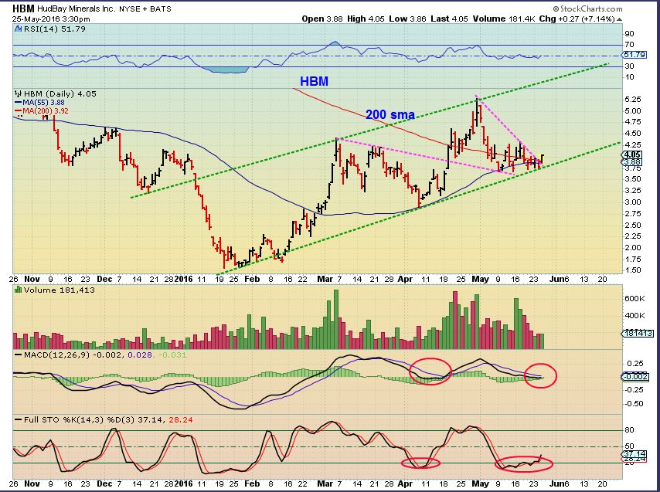This screenshot has height=492, width=660.
Task: Click the 200 sma annotation label
Action: 390,114
